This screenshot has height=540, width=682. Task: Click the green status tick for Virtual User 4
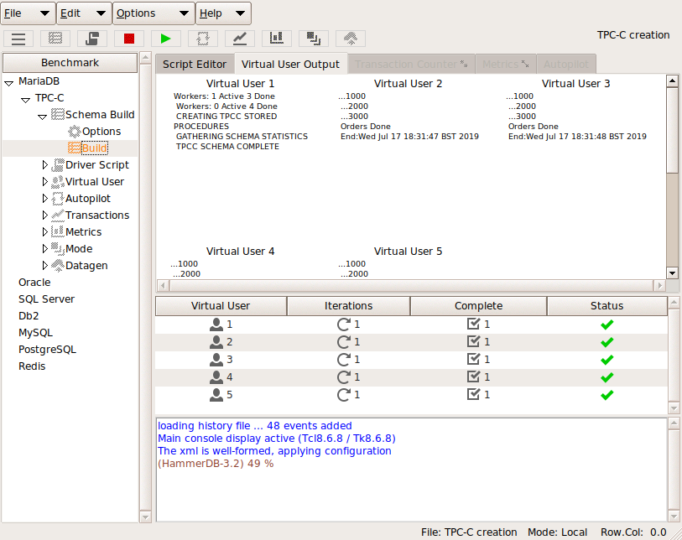(x=607, y=377)
